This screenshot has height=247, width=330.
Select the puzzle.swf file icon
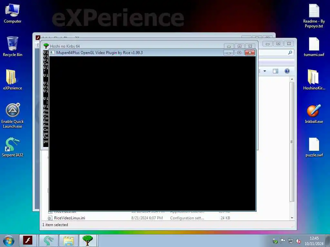click(x=314, y=147)
